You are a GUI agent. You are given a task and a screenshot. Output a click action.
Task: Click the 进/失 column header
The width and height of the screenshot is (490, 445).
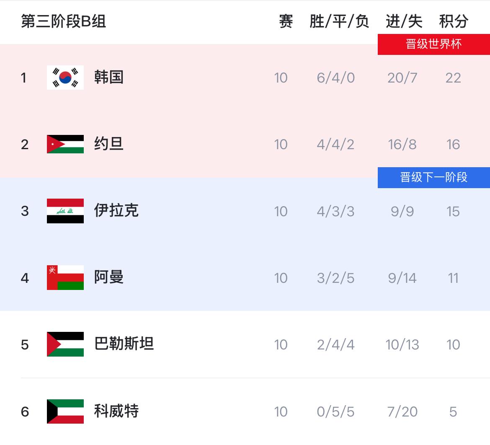[x=404, y=21]
